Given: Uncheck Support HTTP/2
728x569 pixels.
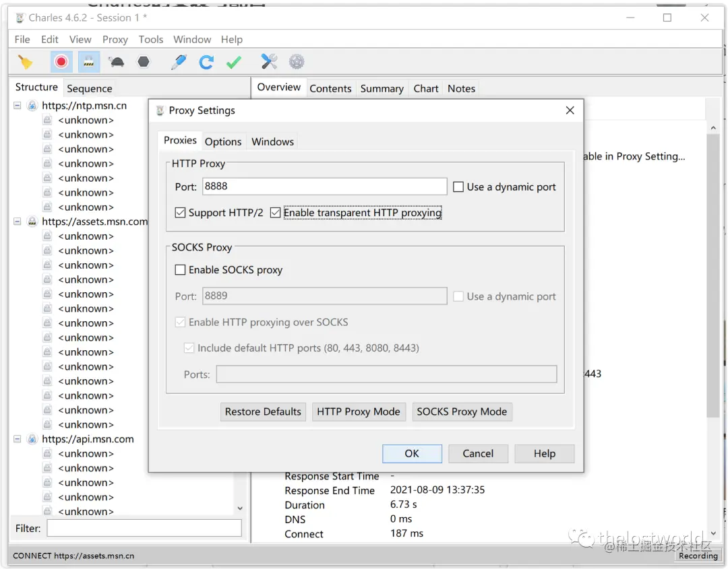Looking at the screenshot, I should coord(180,213).
